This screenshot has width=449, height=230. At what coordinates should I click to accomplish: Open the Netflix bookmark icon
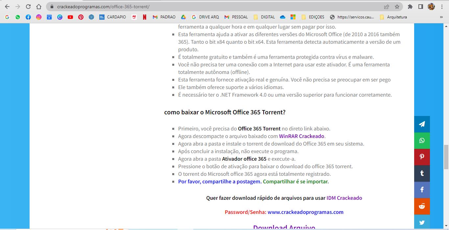pos(144,17)
